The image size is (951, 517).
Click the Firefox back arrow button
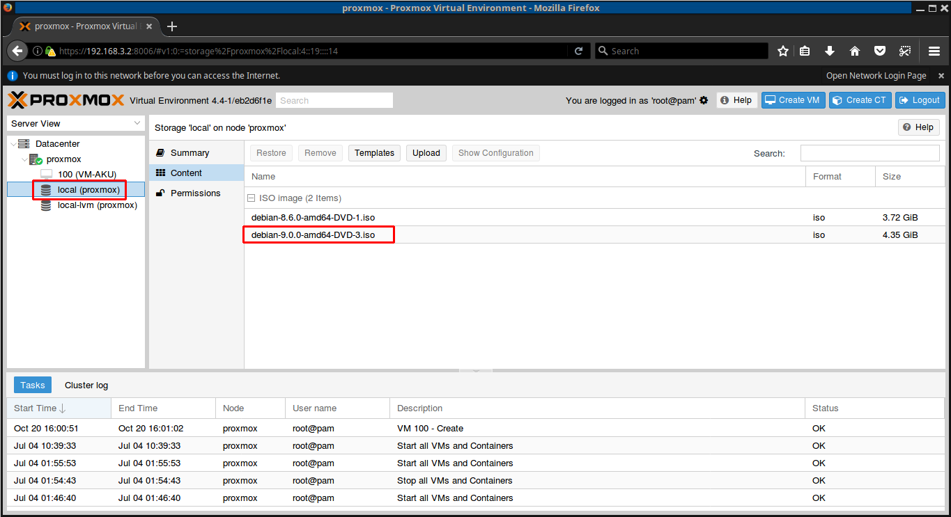click(18, 51)
